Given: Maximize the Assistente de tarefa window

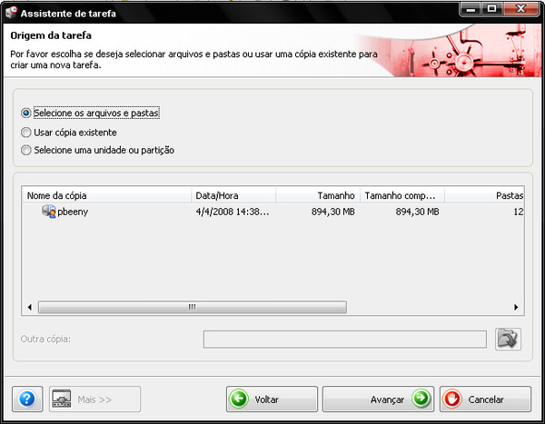Looking at the screenshot, I should 491,9.
